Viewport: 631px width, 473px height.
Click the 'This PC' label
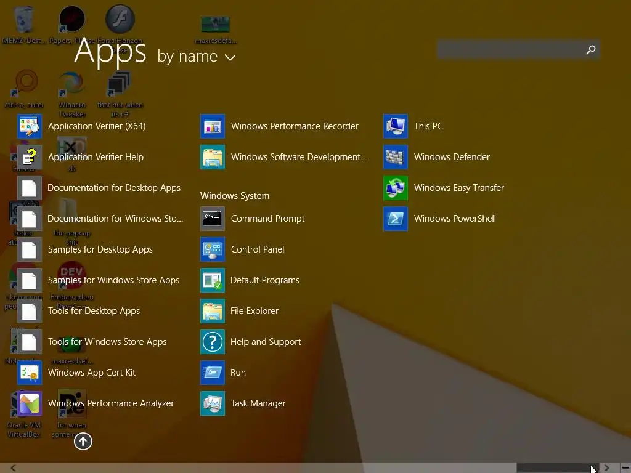(x=429, y=126)
